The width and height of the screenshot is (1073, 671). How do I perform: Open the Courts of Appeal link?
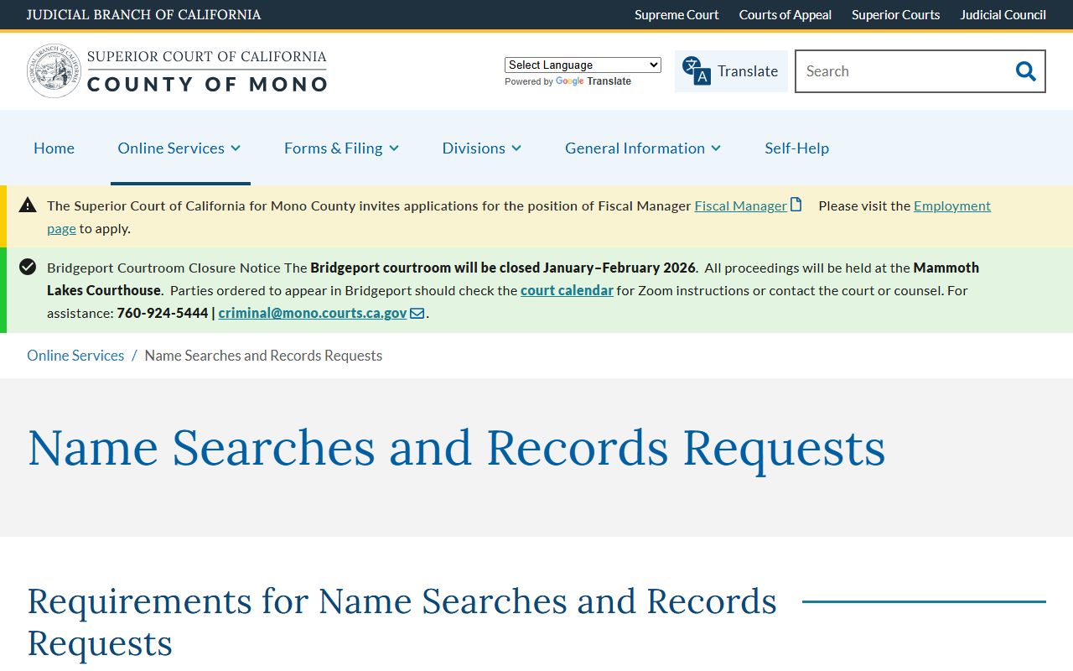pos(785,14)
